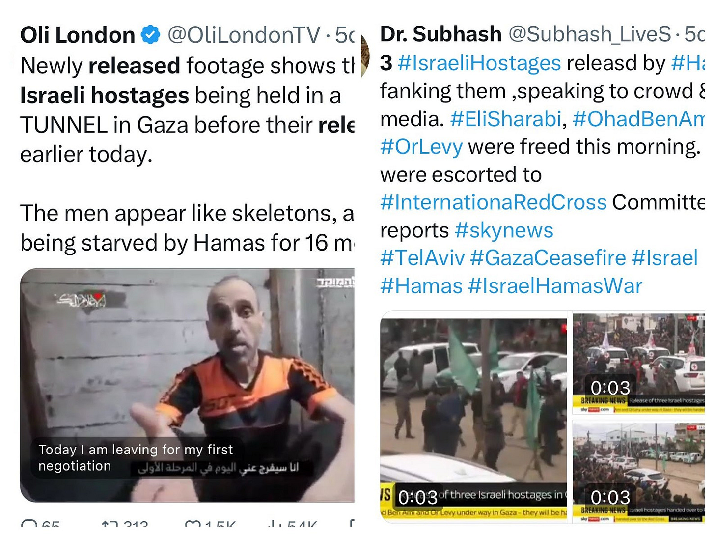Play the hostage video in Oli London's tweet

point(187,385)
